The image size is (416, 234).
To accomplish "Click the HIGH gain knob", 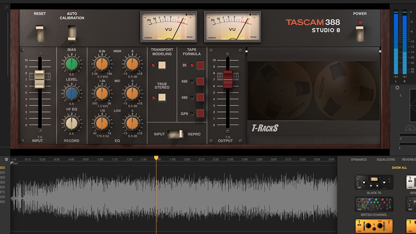I will pos(132,63).
